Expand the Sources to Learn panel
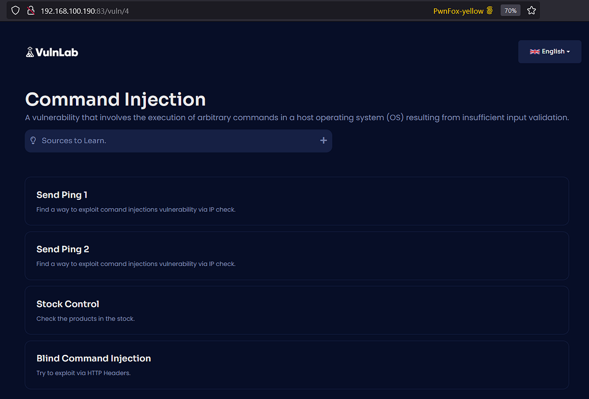This screenshot has height=399, width=589. [178, 140]
